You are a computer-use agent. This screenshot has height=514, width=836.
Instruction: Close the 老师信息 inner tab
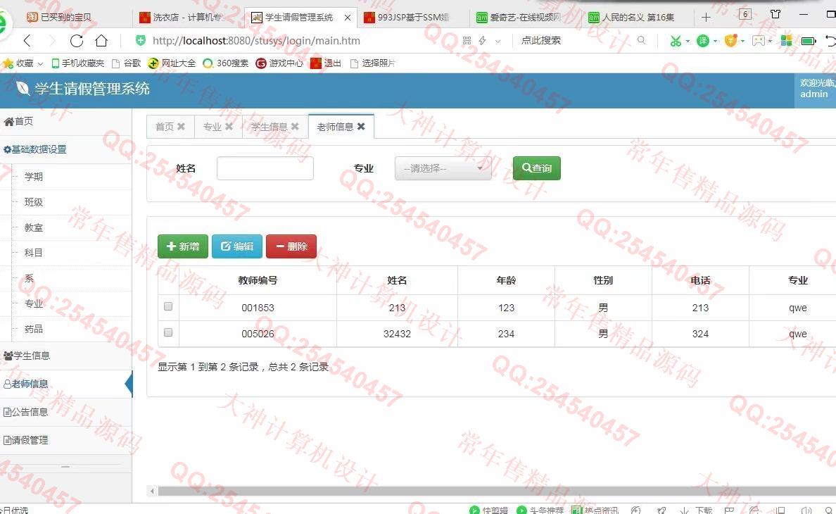[x=361, y=126]
